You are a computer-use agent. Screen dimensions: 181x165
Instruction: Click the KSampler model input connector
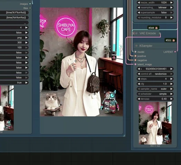135,52
